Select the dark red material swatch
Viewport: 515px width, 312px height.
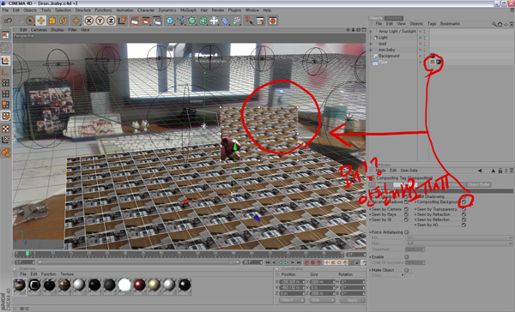pos(139,285)
